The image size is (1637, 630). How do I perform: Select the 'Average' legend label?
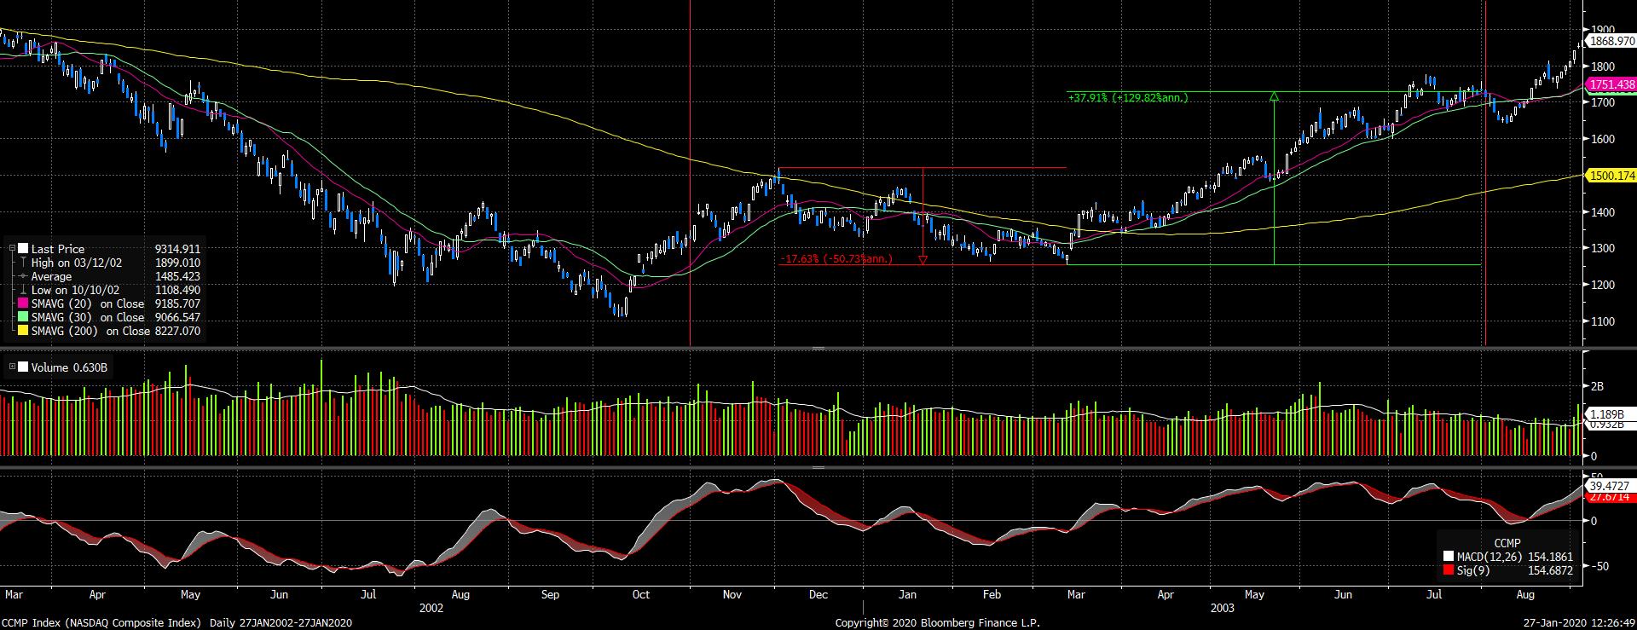pyautogui.click(x=51, y=276)
